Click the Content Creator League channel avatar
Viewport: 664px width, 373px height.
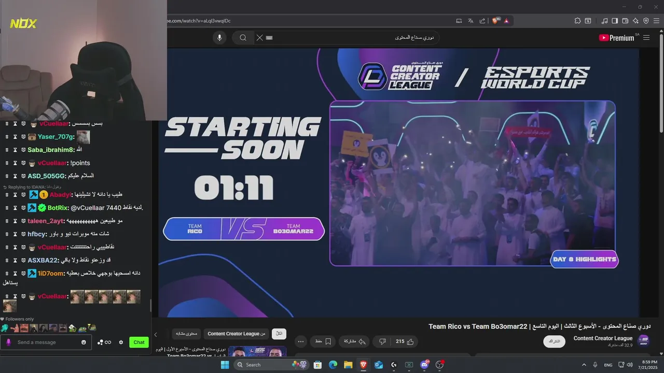pyautogui.click(x=644, y=340)
